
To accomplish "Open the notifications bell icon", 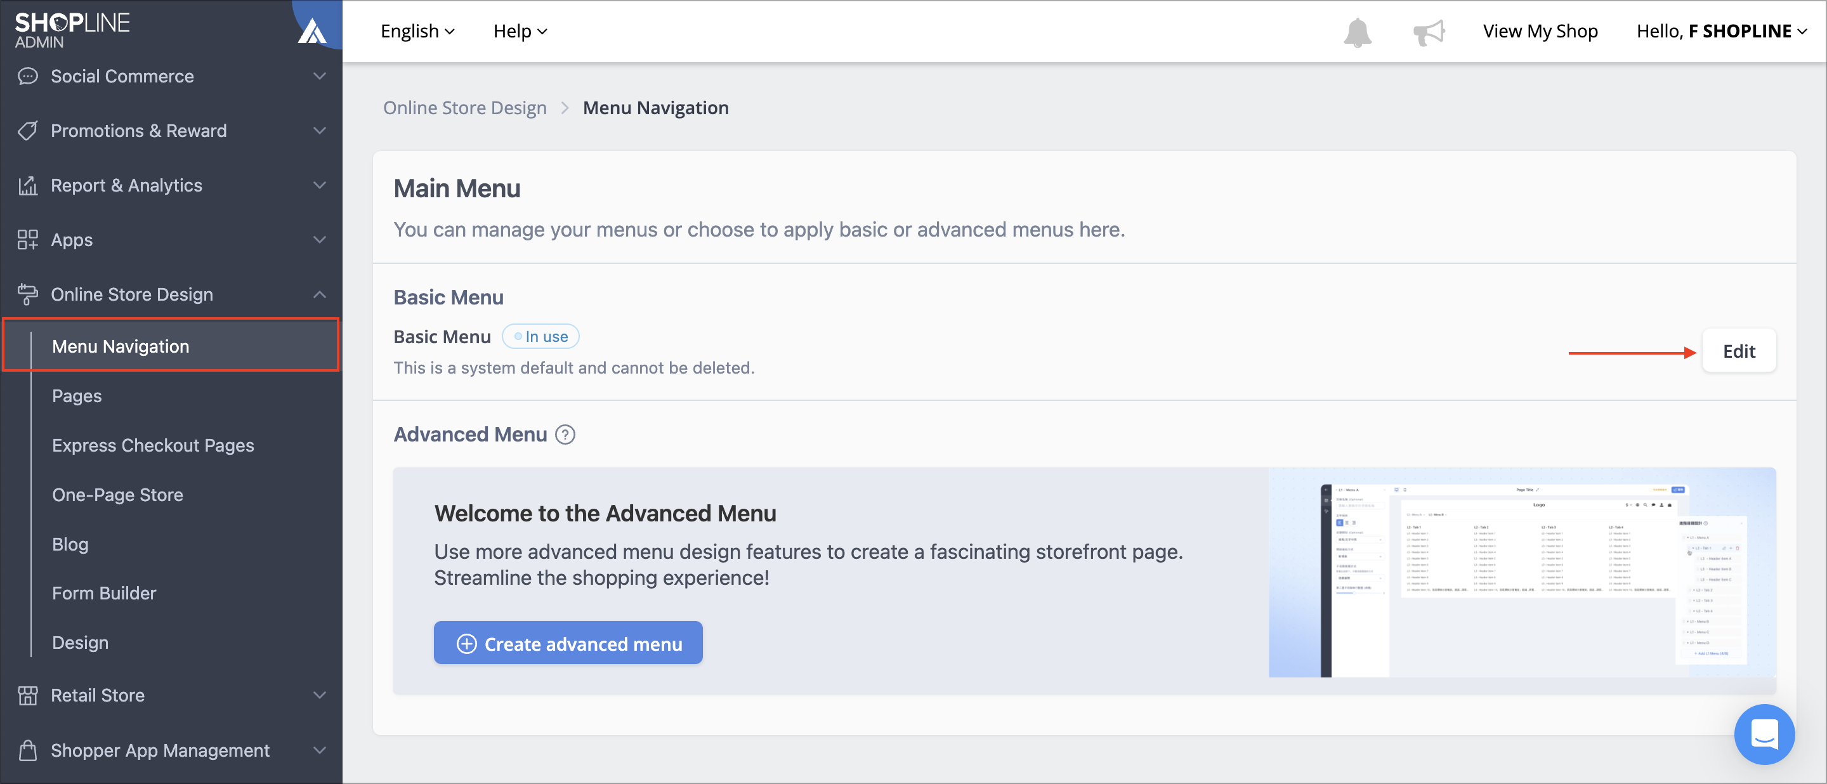I will (x=1357, y=32).
